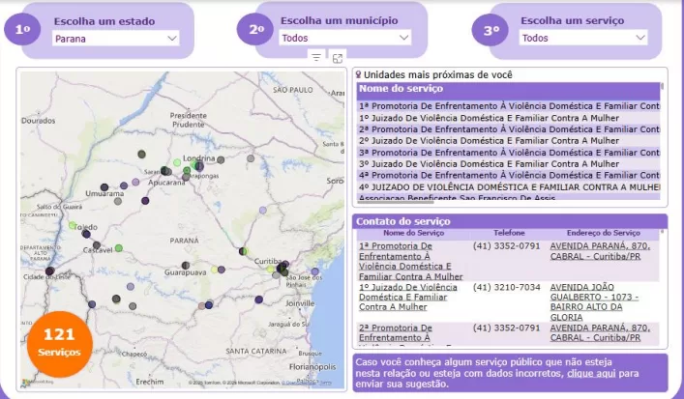The height and width of the screenshot is (399, 684).
Task: Open the Escolha um serviço dropdown
Action: pos(583,39)
